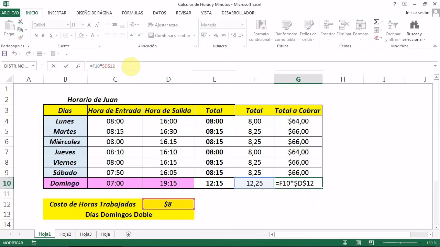Add a new sheet with the plus icon
The image size is (440, 247).
tap(129, 234)
